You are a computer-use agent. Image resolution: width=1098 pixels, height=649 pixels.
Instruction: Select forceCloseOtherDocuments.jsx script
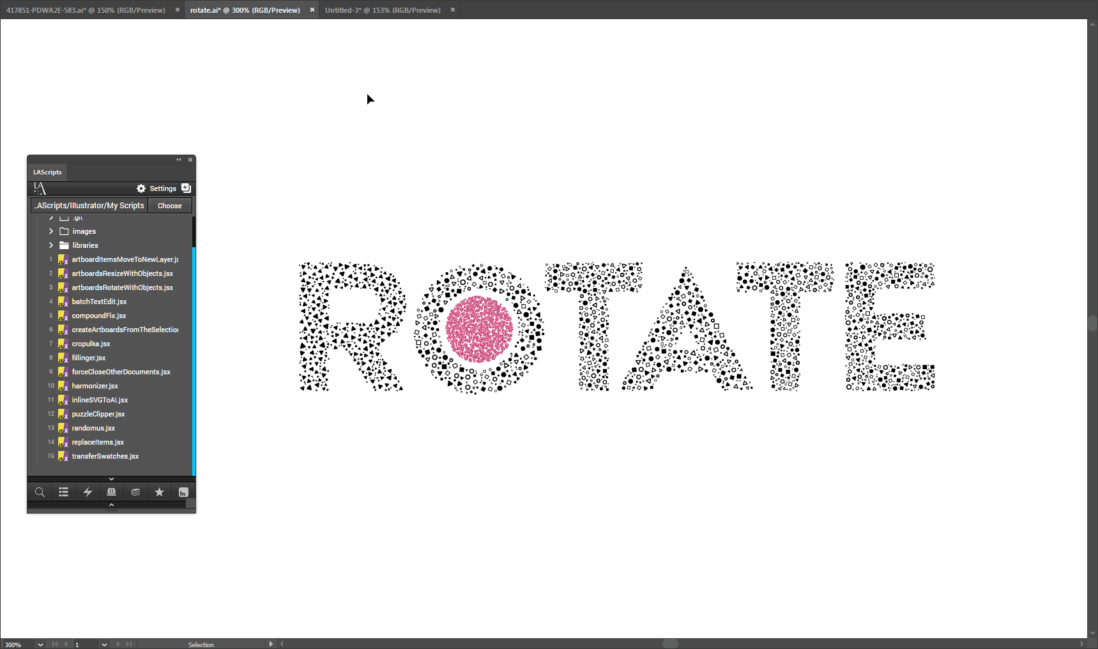tap(110, 372)
